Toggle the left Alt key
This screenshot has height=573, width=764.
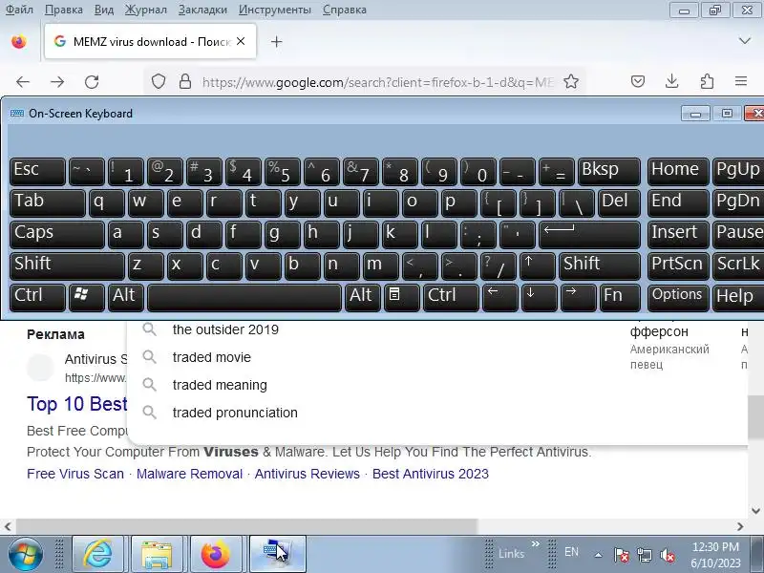126,298
